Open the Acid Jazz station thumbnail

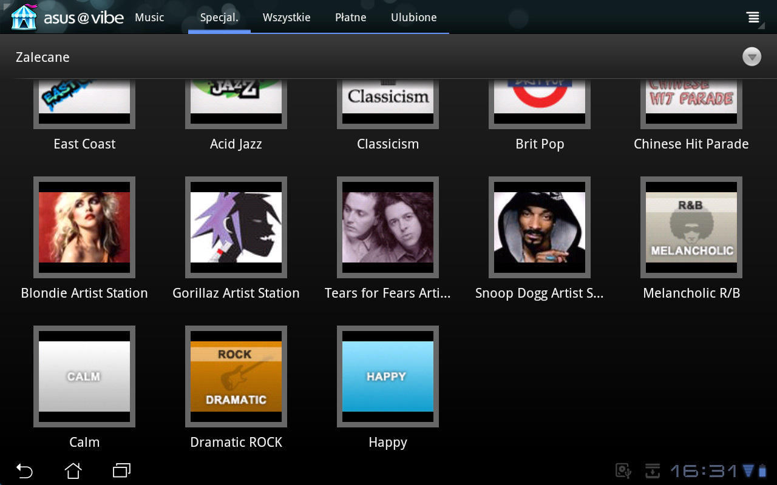click(236, 104)
